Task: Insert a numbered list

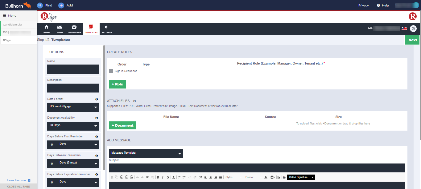Action: (x=179, y=177)
